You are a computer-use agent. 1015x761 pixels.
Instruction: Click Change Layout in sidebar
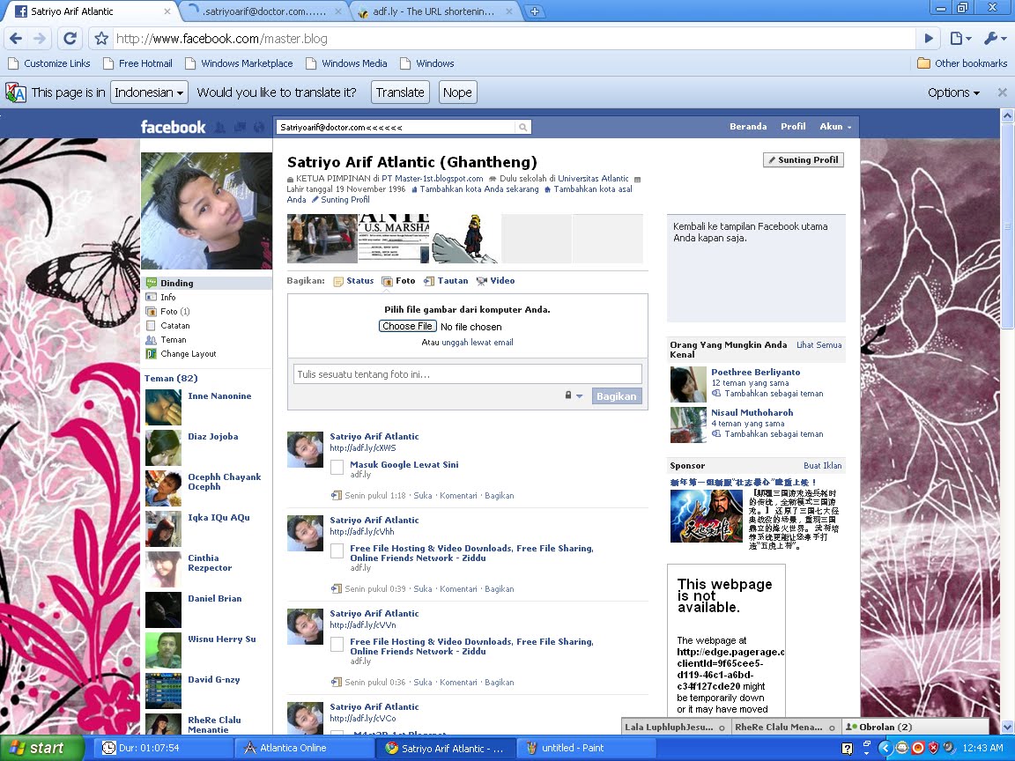188,354
